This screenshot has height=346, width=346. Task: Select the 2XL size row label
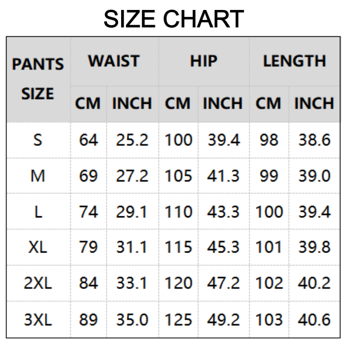point(38,283)
